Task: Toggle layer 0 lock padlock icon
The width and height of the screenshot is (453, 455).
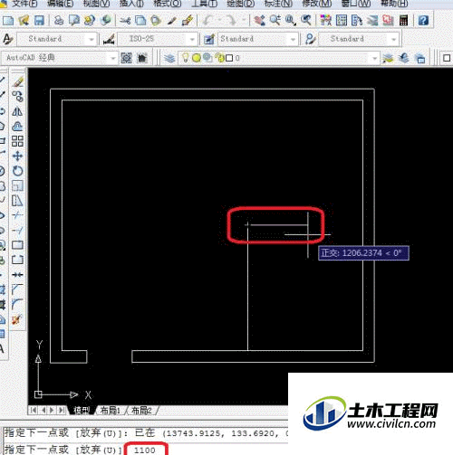Action: click(220, 57)
